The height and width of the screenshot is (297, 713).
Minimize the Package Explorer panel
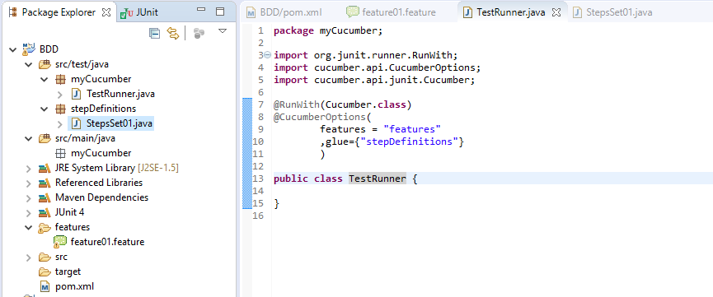coord(201,10)
